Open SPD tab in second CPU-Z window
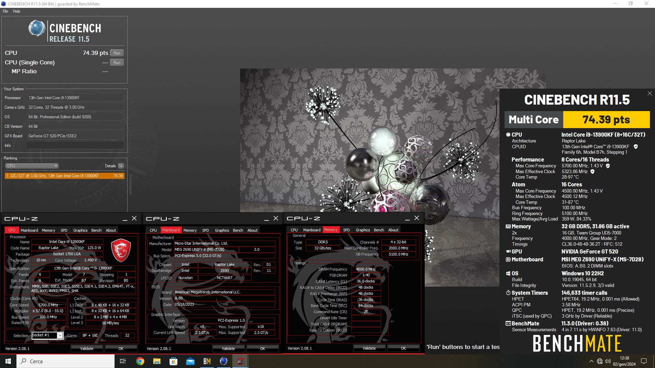The width and height of the screenshot is (655, 368). [206, 230]
